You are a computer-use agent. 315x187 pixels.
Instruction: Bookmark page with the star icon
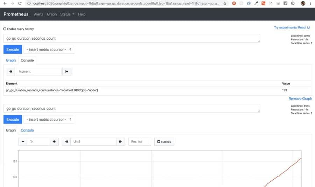click(225, 4)
